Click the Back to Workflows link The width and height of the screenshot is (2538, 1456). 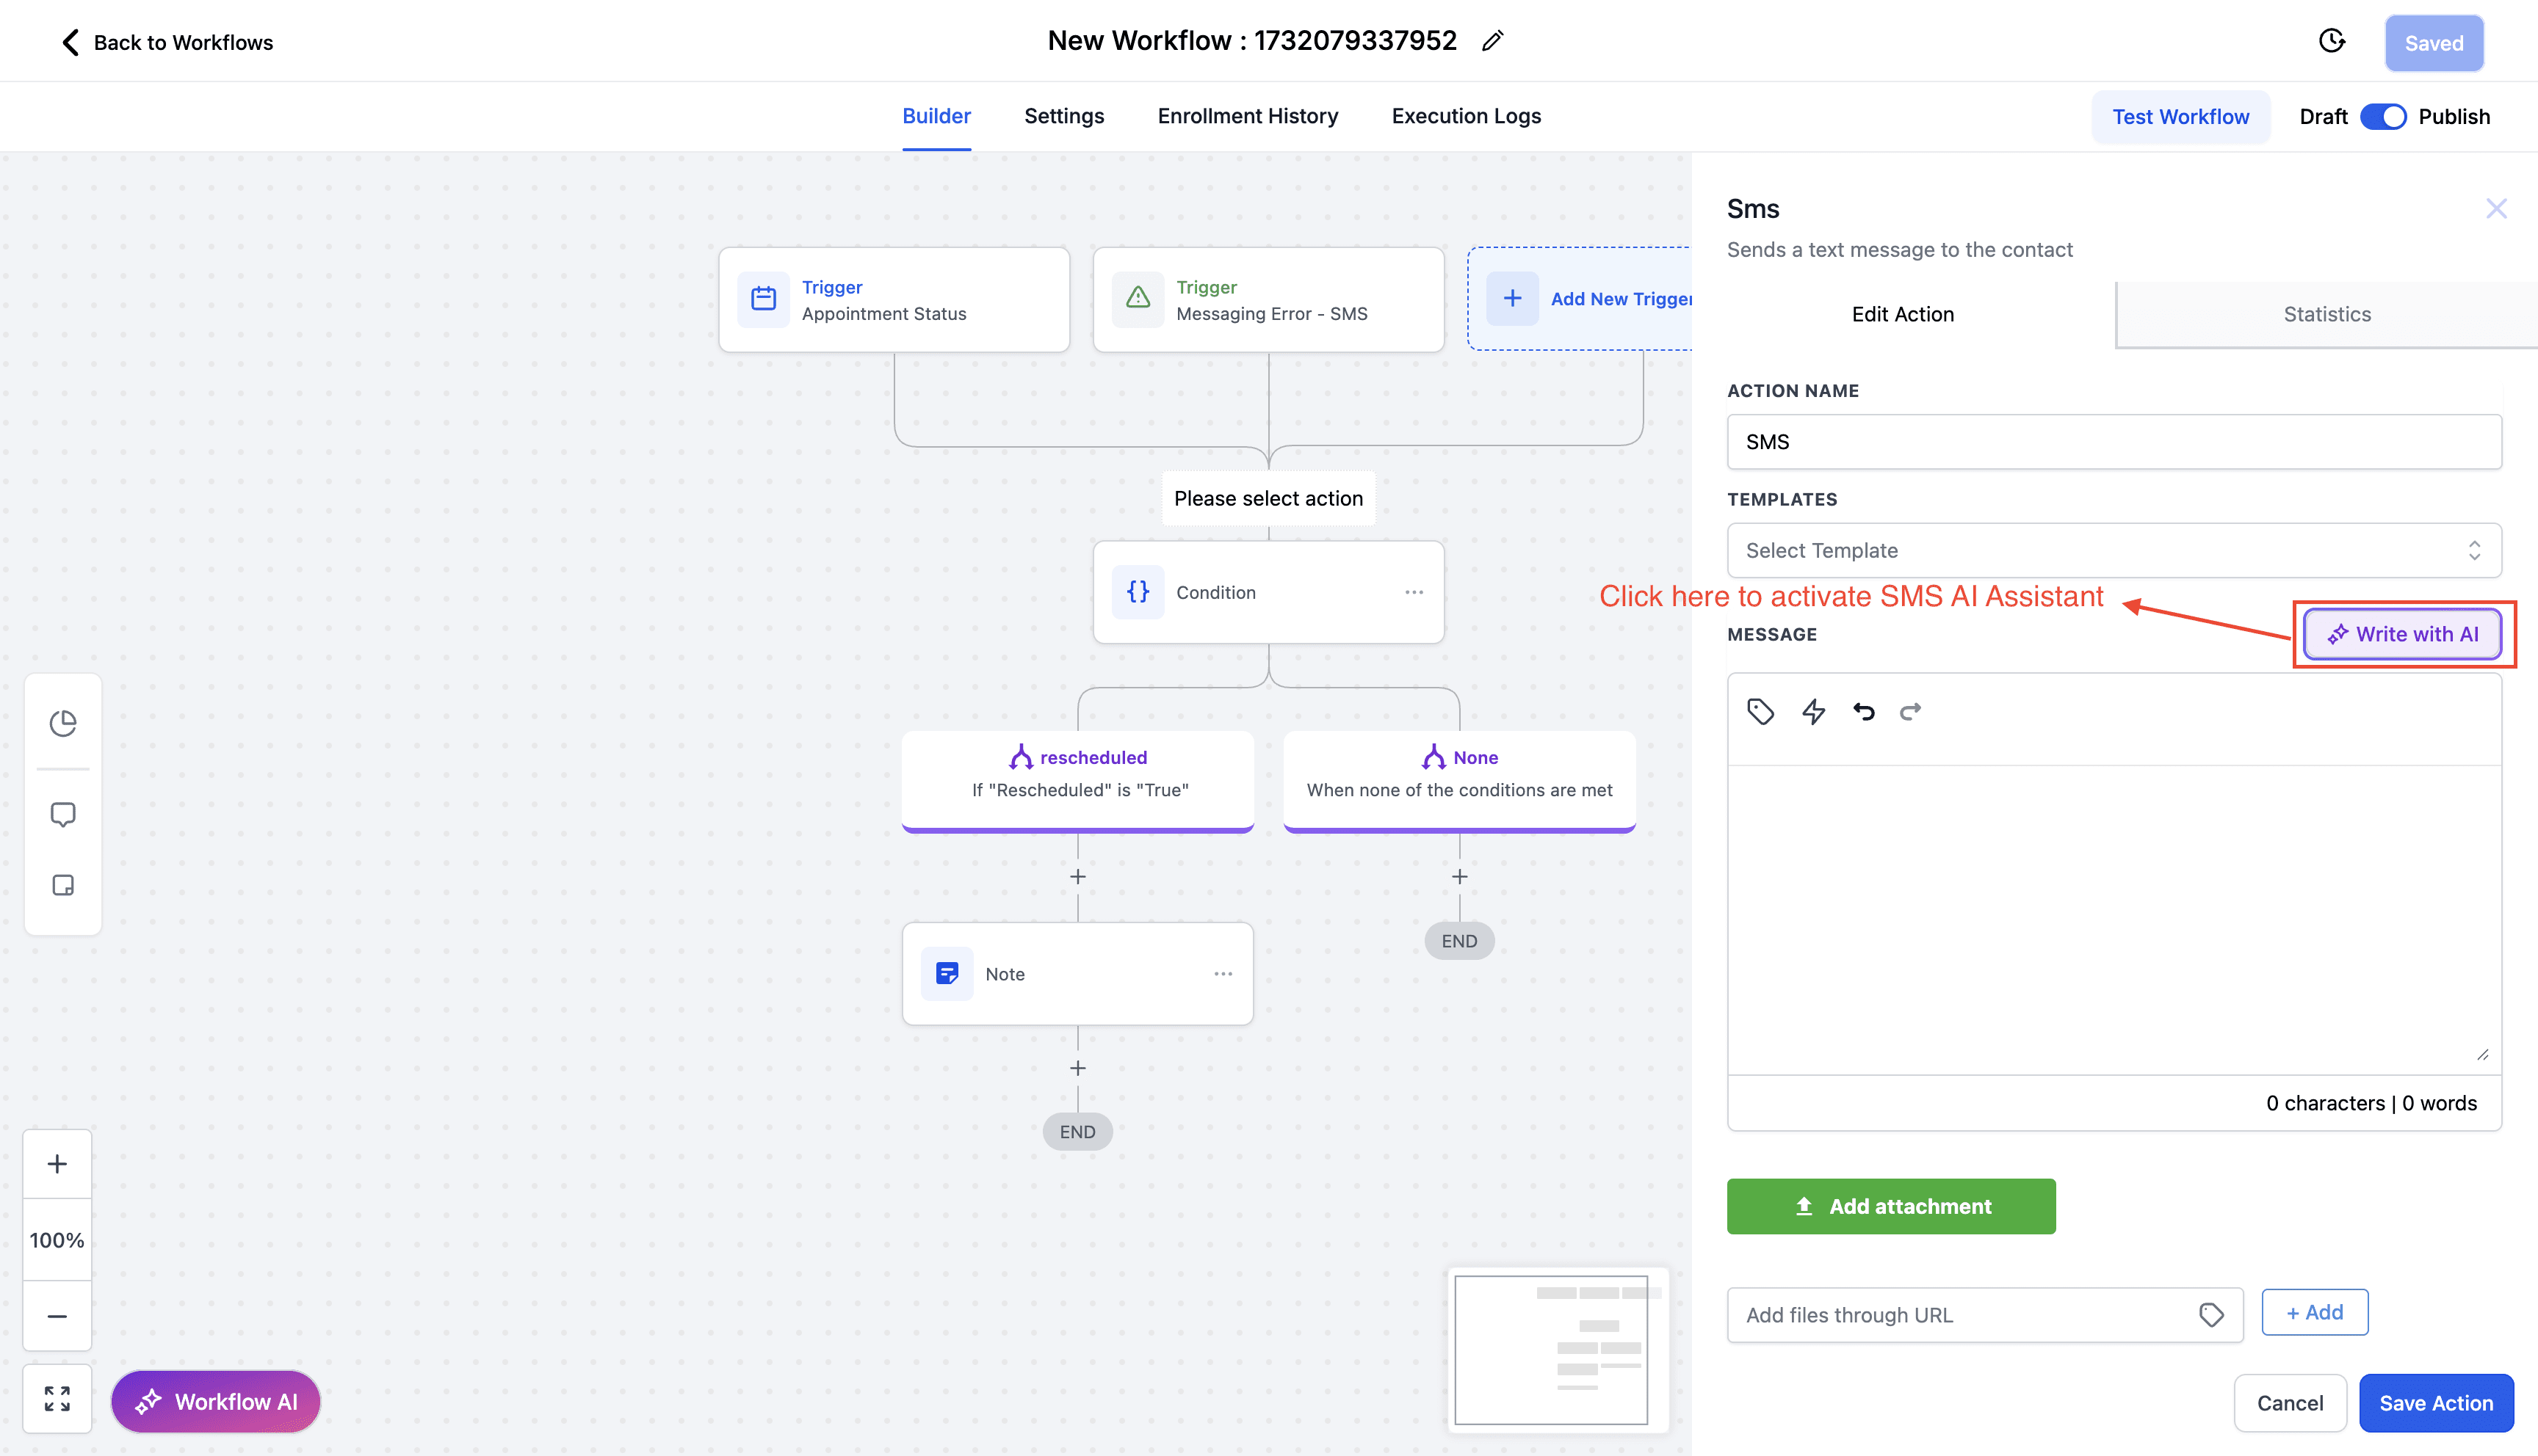183,42
